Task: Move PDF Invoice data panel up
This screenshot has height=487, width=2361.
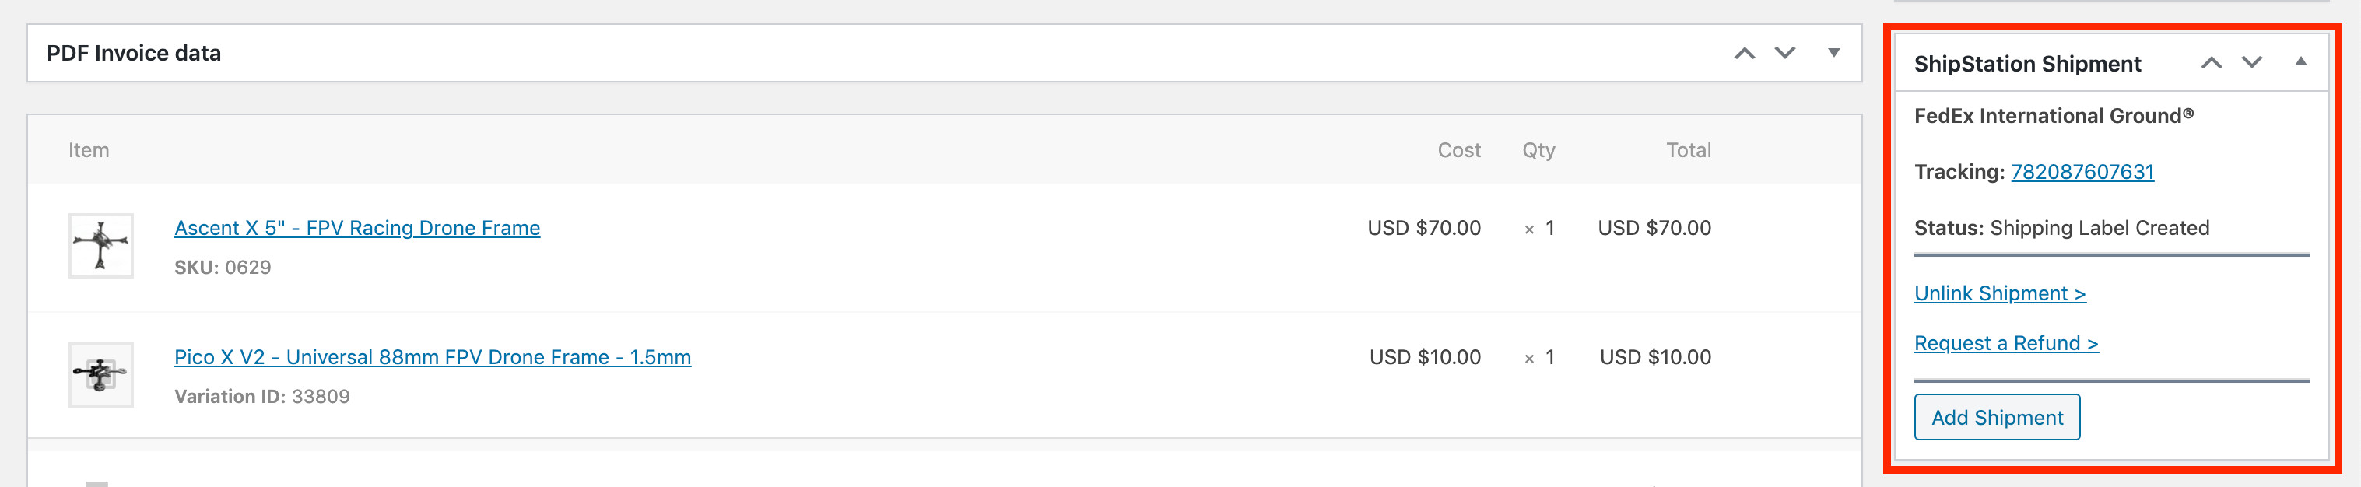Action: [1744, 53]
